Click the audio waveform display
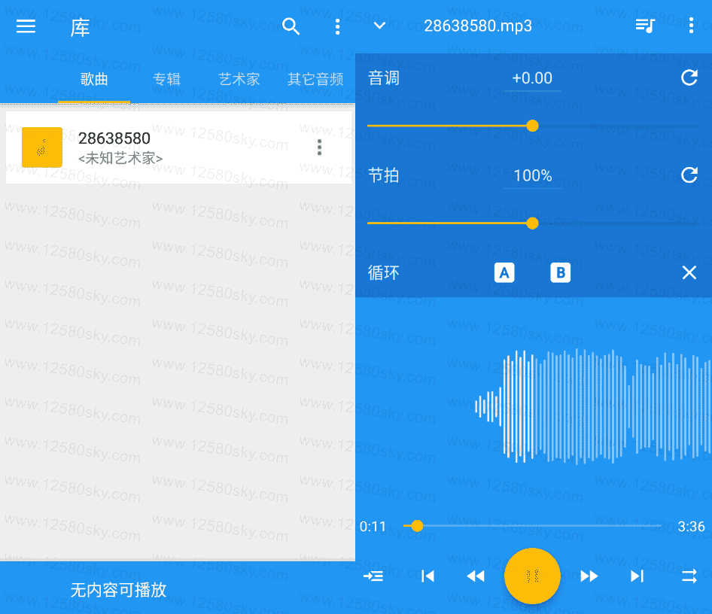This screenshot has height=614, width=712. (x=592, y=406)
